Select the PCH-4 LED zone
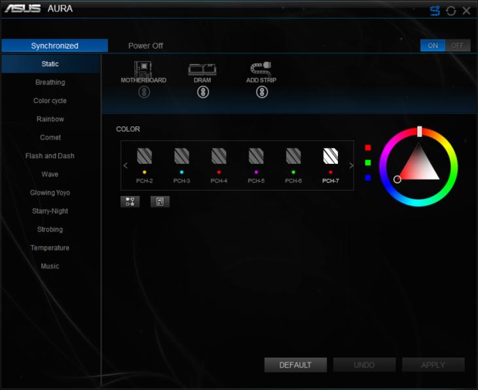The image size is (478, 390). point(219,165)
